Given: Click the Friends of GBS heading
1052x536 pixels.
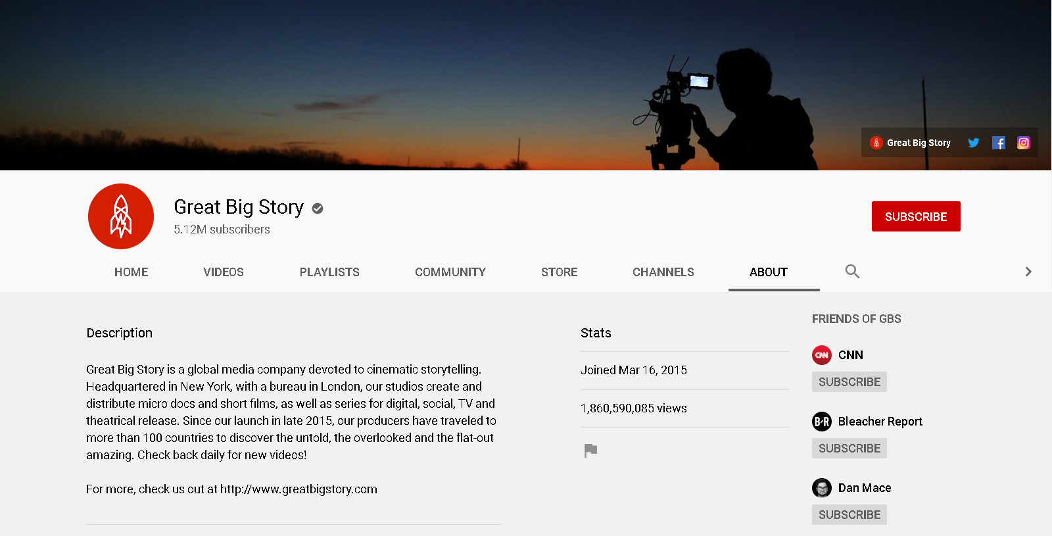Looking at the screenshot, I should coord(857,319).
